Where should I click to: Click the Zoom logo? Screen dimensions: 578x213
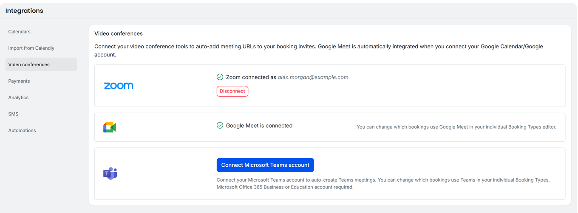pyautogui.click(x=119, y=86)
